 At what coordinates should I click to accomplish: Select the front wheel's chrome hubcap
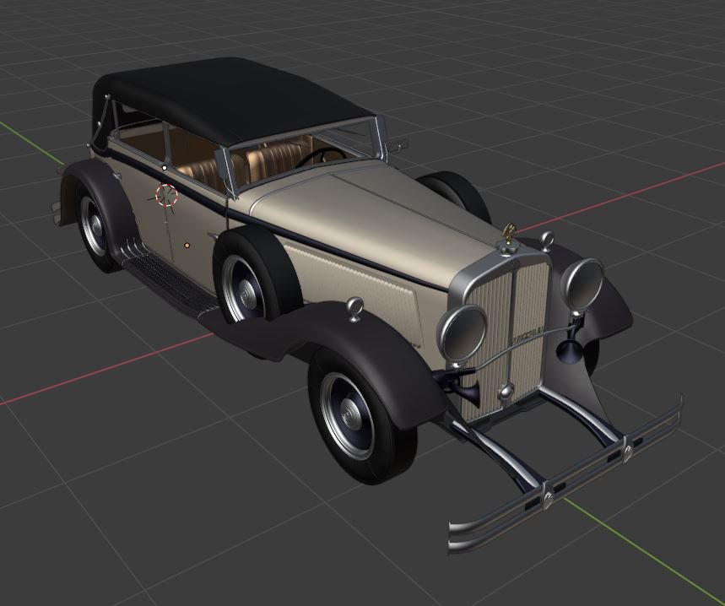[349, 414]
